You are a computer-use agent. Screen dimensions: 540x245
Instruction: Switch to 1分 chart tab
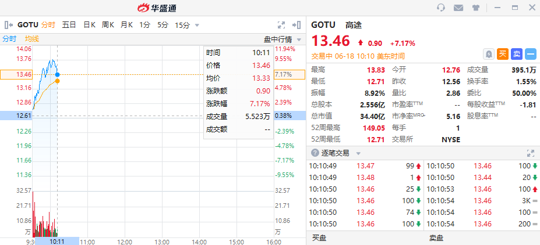(144, 25)
